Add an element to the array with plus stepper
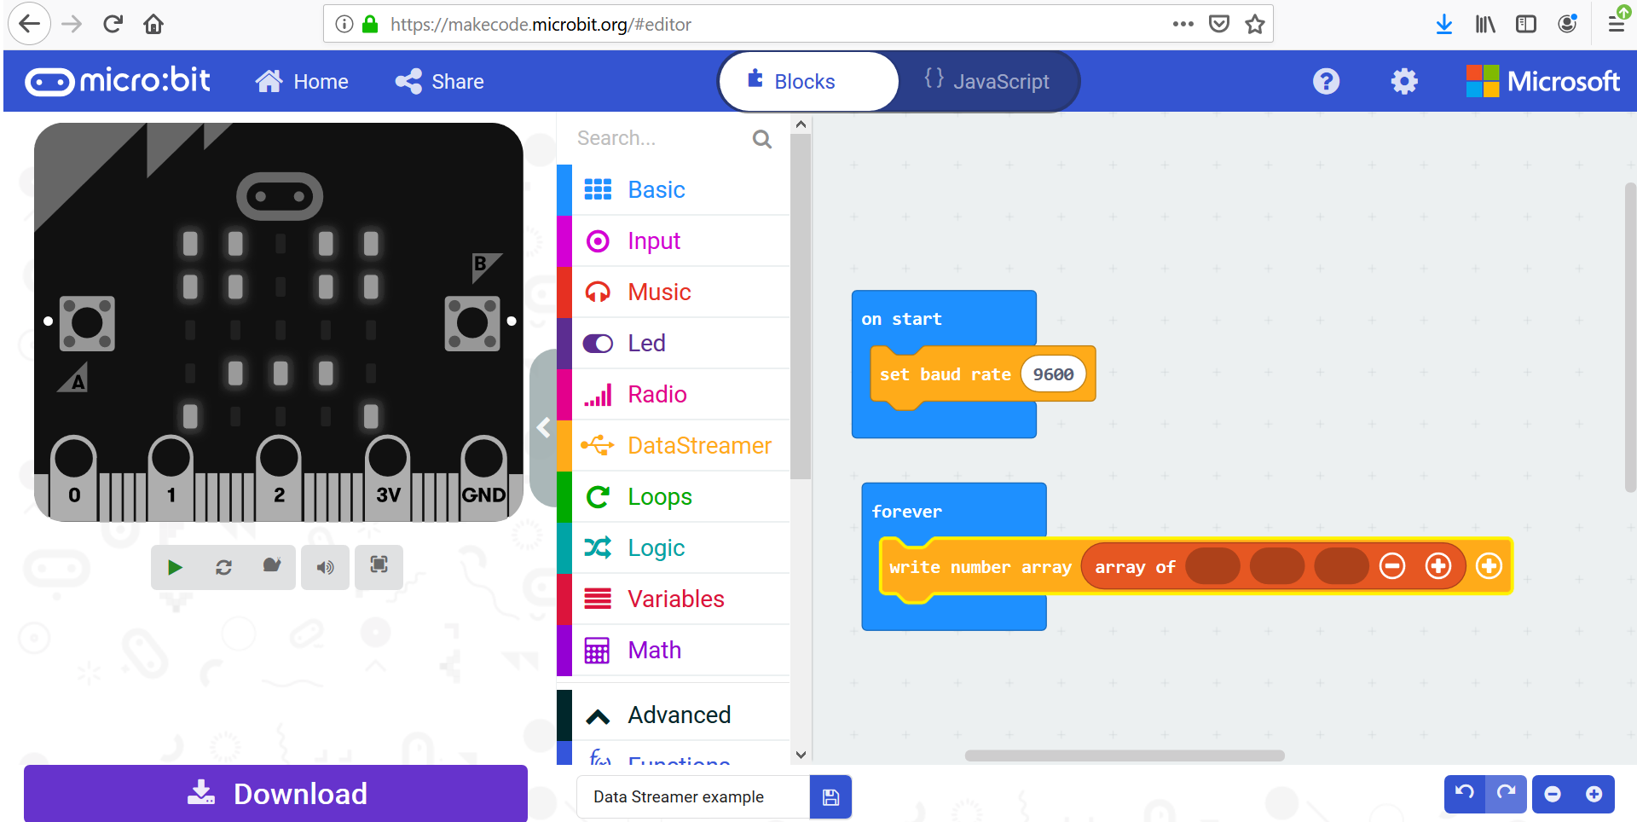The width and height of the screenshot is (1637, 822). pyautogui.click(x=1438, y=565)
